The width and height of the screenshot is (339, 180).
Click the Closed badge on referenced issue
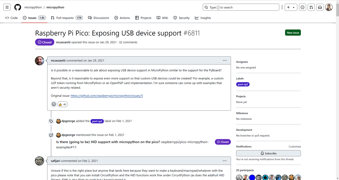(x=223, y=142)
